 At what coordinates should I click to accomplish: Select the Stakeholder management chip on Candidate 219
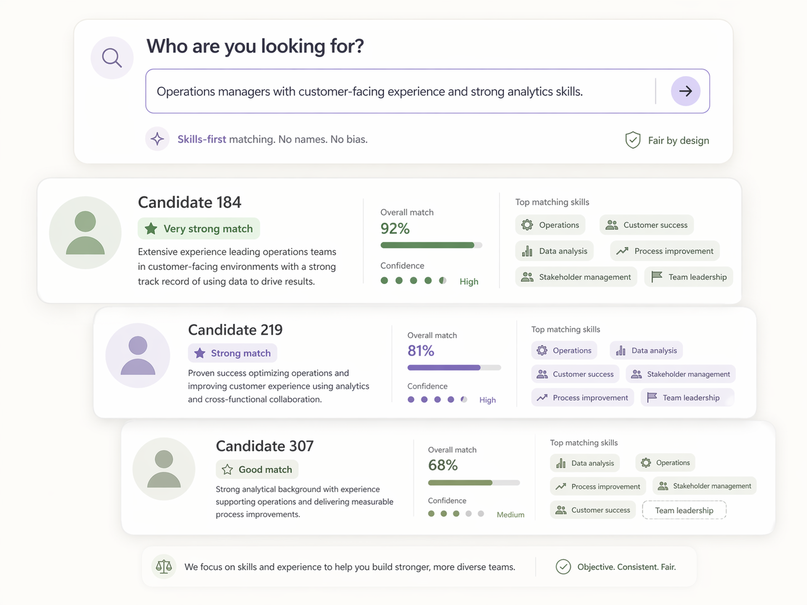[680, 374]
